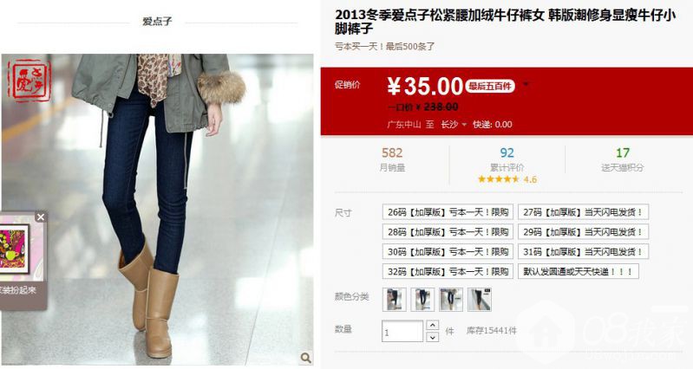Select the second color thumbnail
Viewport: 693px width, 369px height.
pos(422,299)
